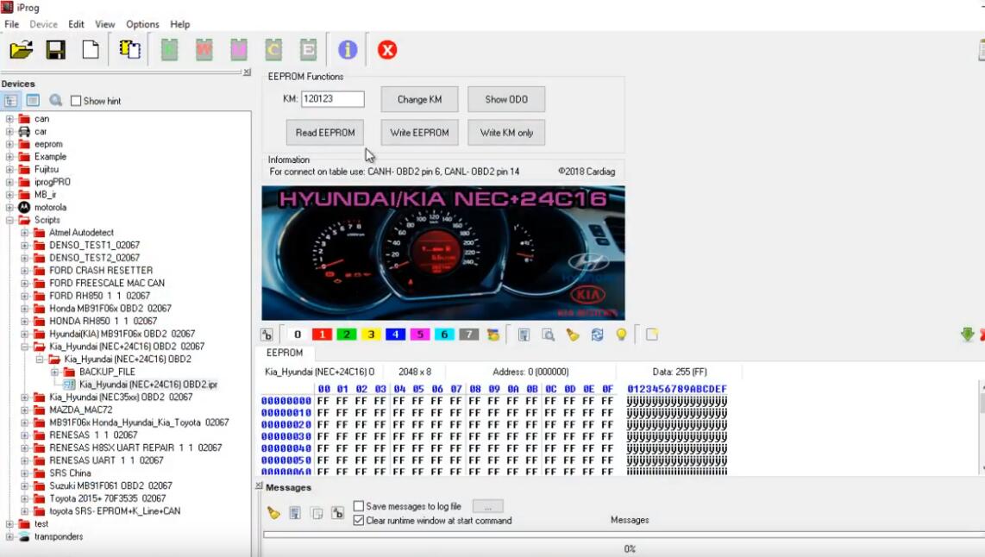This screenshot has width=985, height=557.
Task: Select Suzuki MB91F061 OBD2 02067 tree item
Action: click(110, 485)
